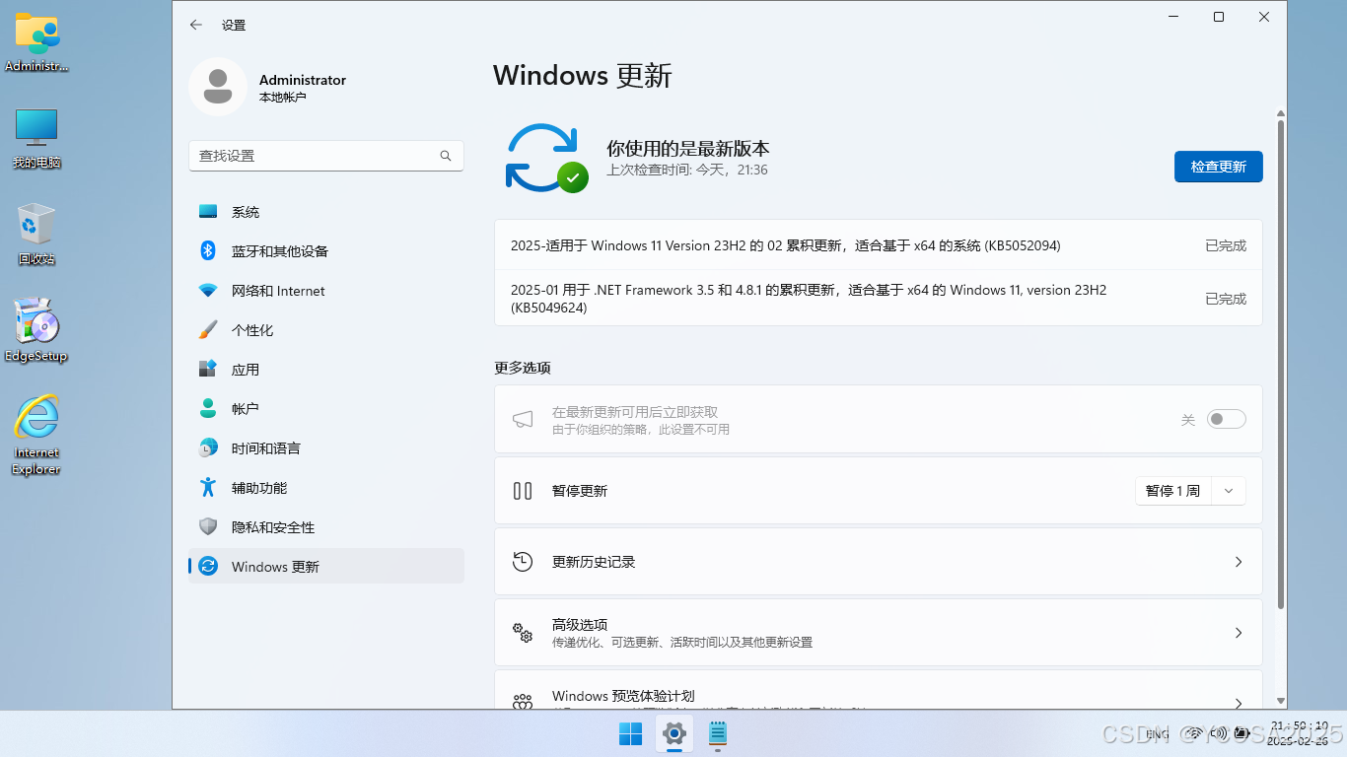The width and height of the screenshot is (1347, 757).
Task: Open 高级选项 via its chevron
Action: pyautogui.click(x=1239, y=633)
